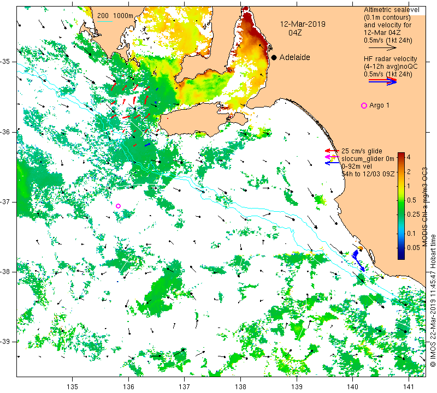
Task: Click the magenta Argo float circle near 136E
Action: click(118, 206)
